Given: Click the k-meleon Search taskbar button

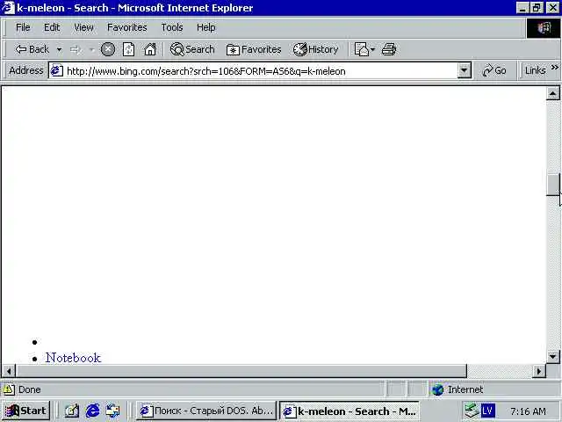Looking at the screenshot, I should [349, 411].
